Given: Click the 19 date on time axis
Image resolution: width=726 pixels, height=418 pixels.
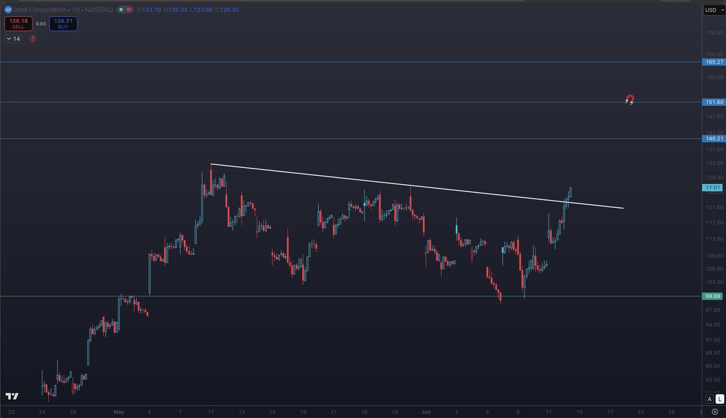Looking at the screenshot, I should click(302, 412).
